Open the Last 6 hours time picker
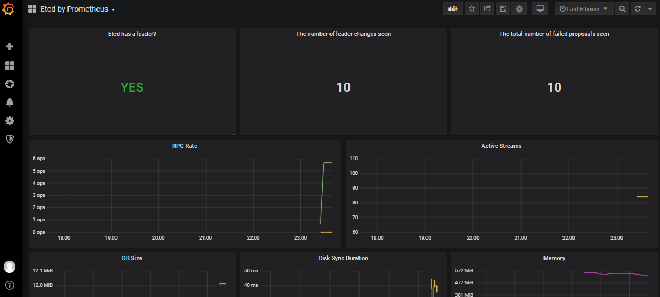This screenshot has width=660, height=297. point(584,9)
